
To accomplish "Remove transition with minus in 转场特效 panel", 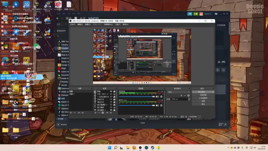I will click(185, 96).
